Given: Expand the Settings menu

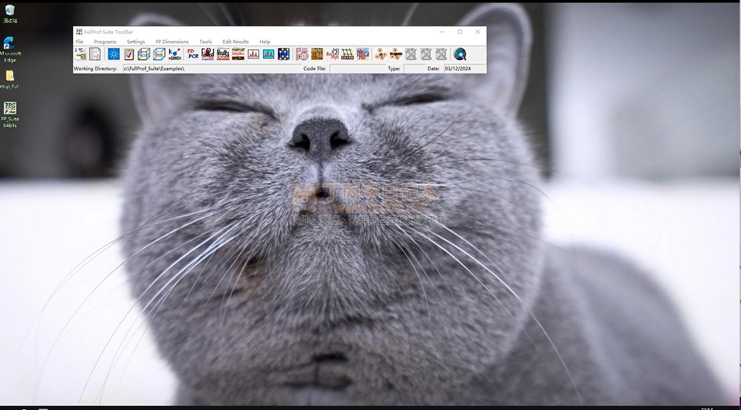Looking at the screenshot, I should pyautogui.click(x=136, y=42).
